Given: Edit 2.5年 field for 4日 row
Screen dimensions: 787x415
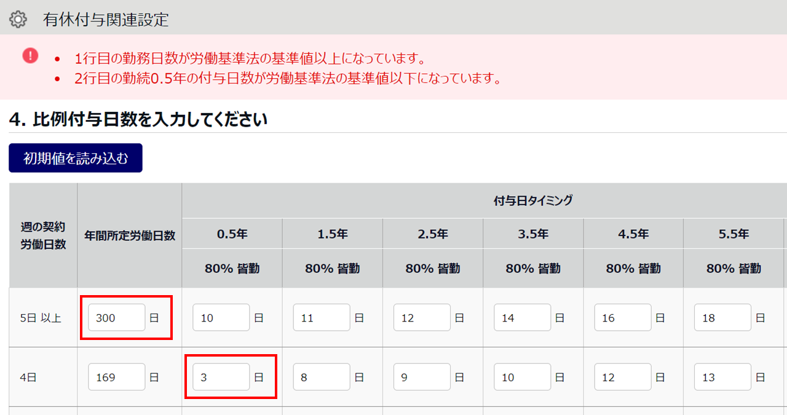Looking at the screenshot, I should coord(422,377).
